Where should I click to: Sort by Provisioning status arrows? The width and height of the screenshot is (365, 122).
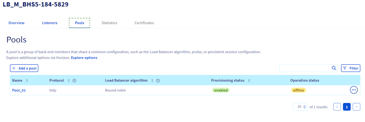click(249, 81)
